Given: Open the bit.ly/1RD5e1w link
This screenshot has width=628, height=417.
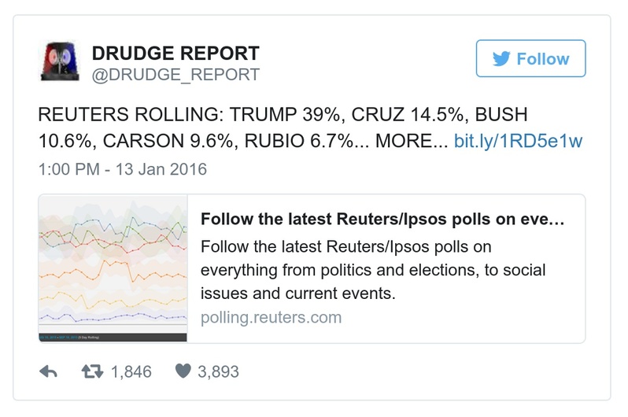Looking at the screenshot, I should [x=519, y=142].
